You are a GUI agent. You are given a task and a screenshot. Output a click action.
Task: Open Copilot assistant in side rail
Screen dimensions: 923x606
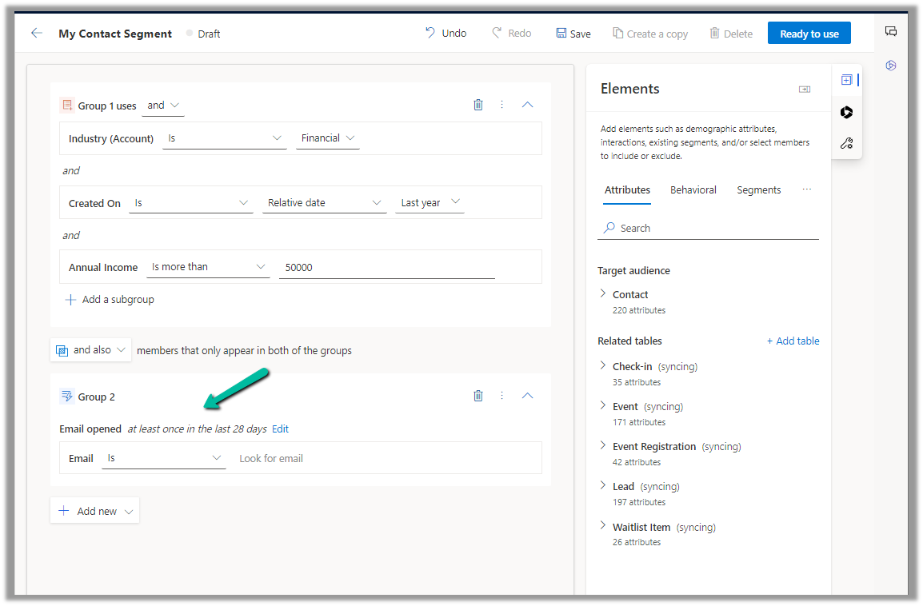click(x=846, y=113)
